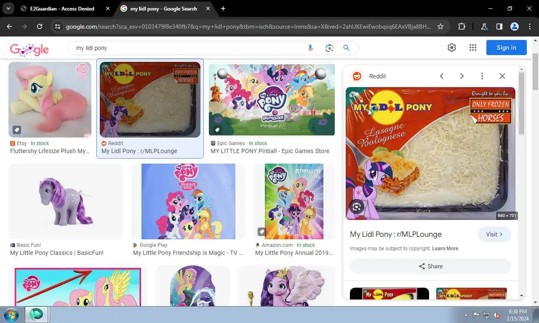
Task: Close the image preview panel
Action: pyautogui.click(x=502, y=76)
